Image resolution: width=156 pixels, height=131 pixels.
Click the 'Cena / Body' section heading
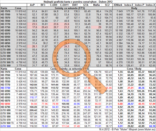(x=134, y=69)
